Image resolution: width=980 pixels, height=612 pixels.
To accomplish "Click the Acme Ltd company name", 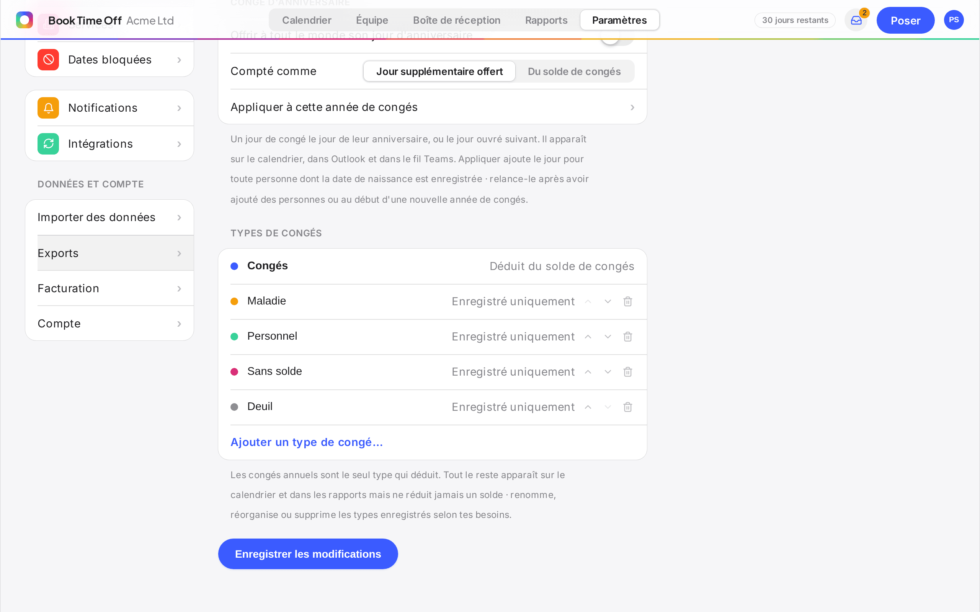I will point(150,20).
